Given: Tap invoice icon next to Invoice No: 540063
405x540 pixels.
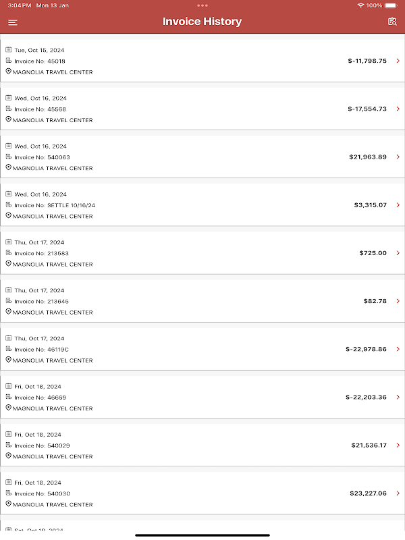Looking at the screenshot, I should click(x=9, y=157).
